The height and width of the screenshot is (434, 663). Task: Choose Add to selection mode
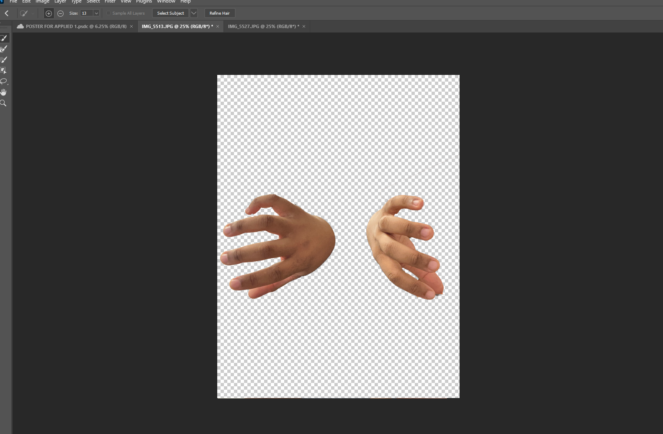click(x=49, y=13)
